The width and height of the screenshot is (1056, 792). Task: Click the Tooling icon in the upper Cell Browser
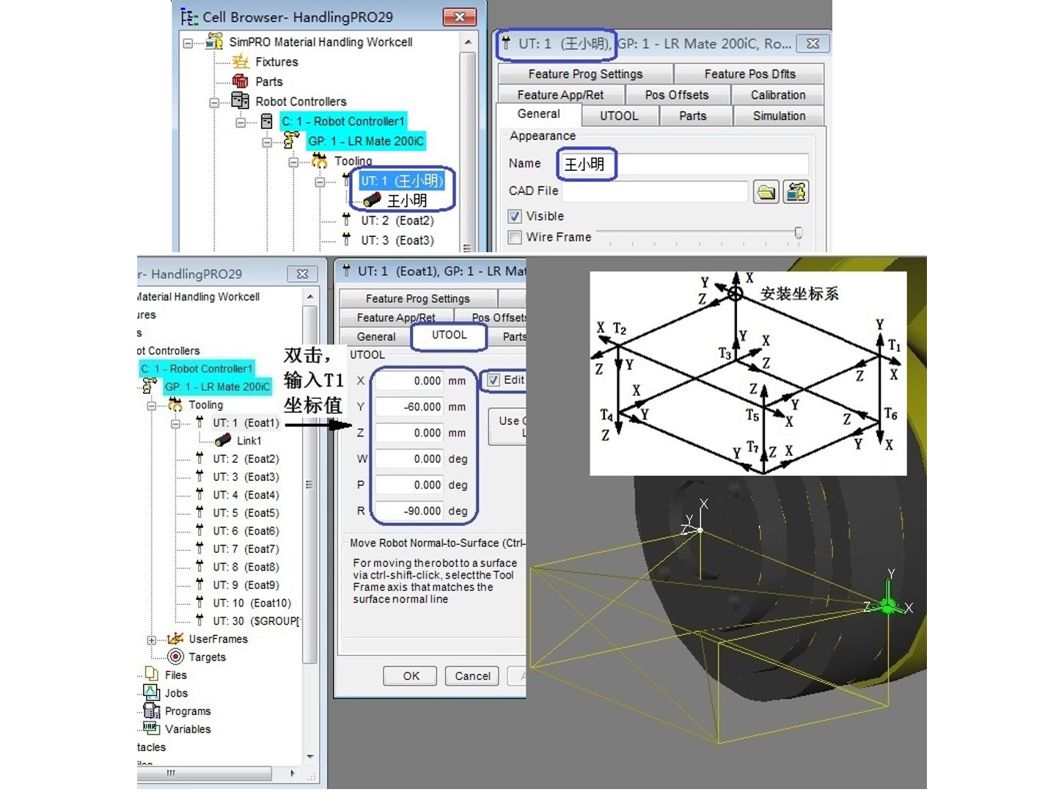click(319, 161)
